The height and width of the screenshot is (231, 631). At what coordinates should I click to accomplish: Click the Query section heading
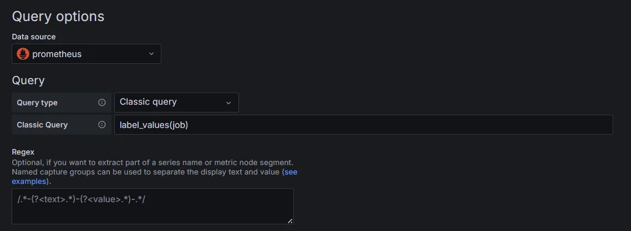pyautogui.click(x=28, y=81)
